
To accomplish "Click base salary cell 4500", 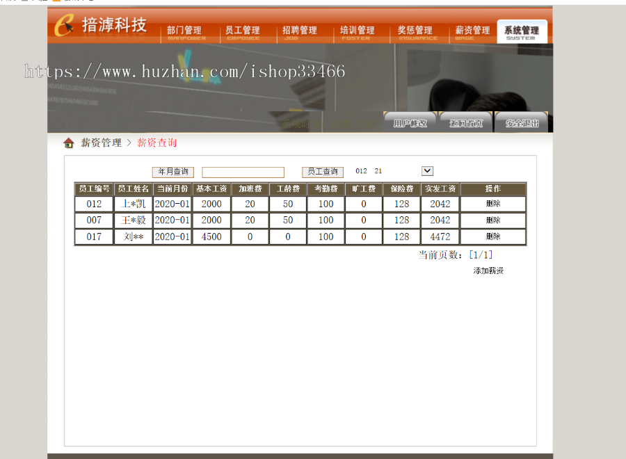I will click(x=211, y=236).
